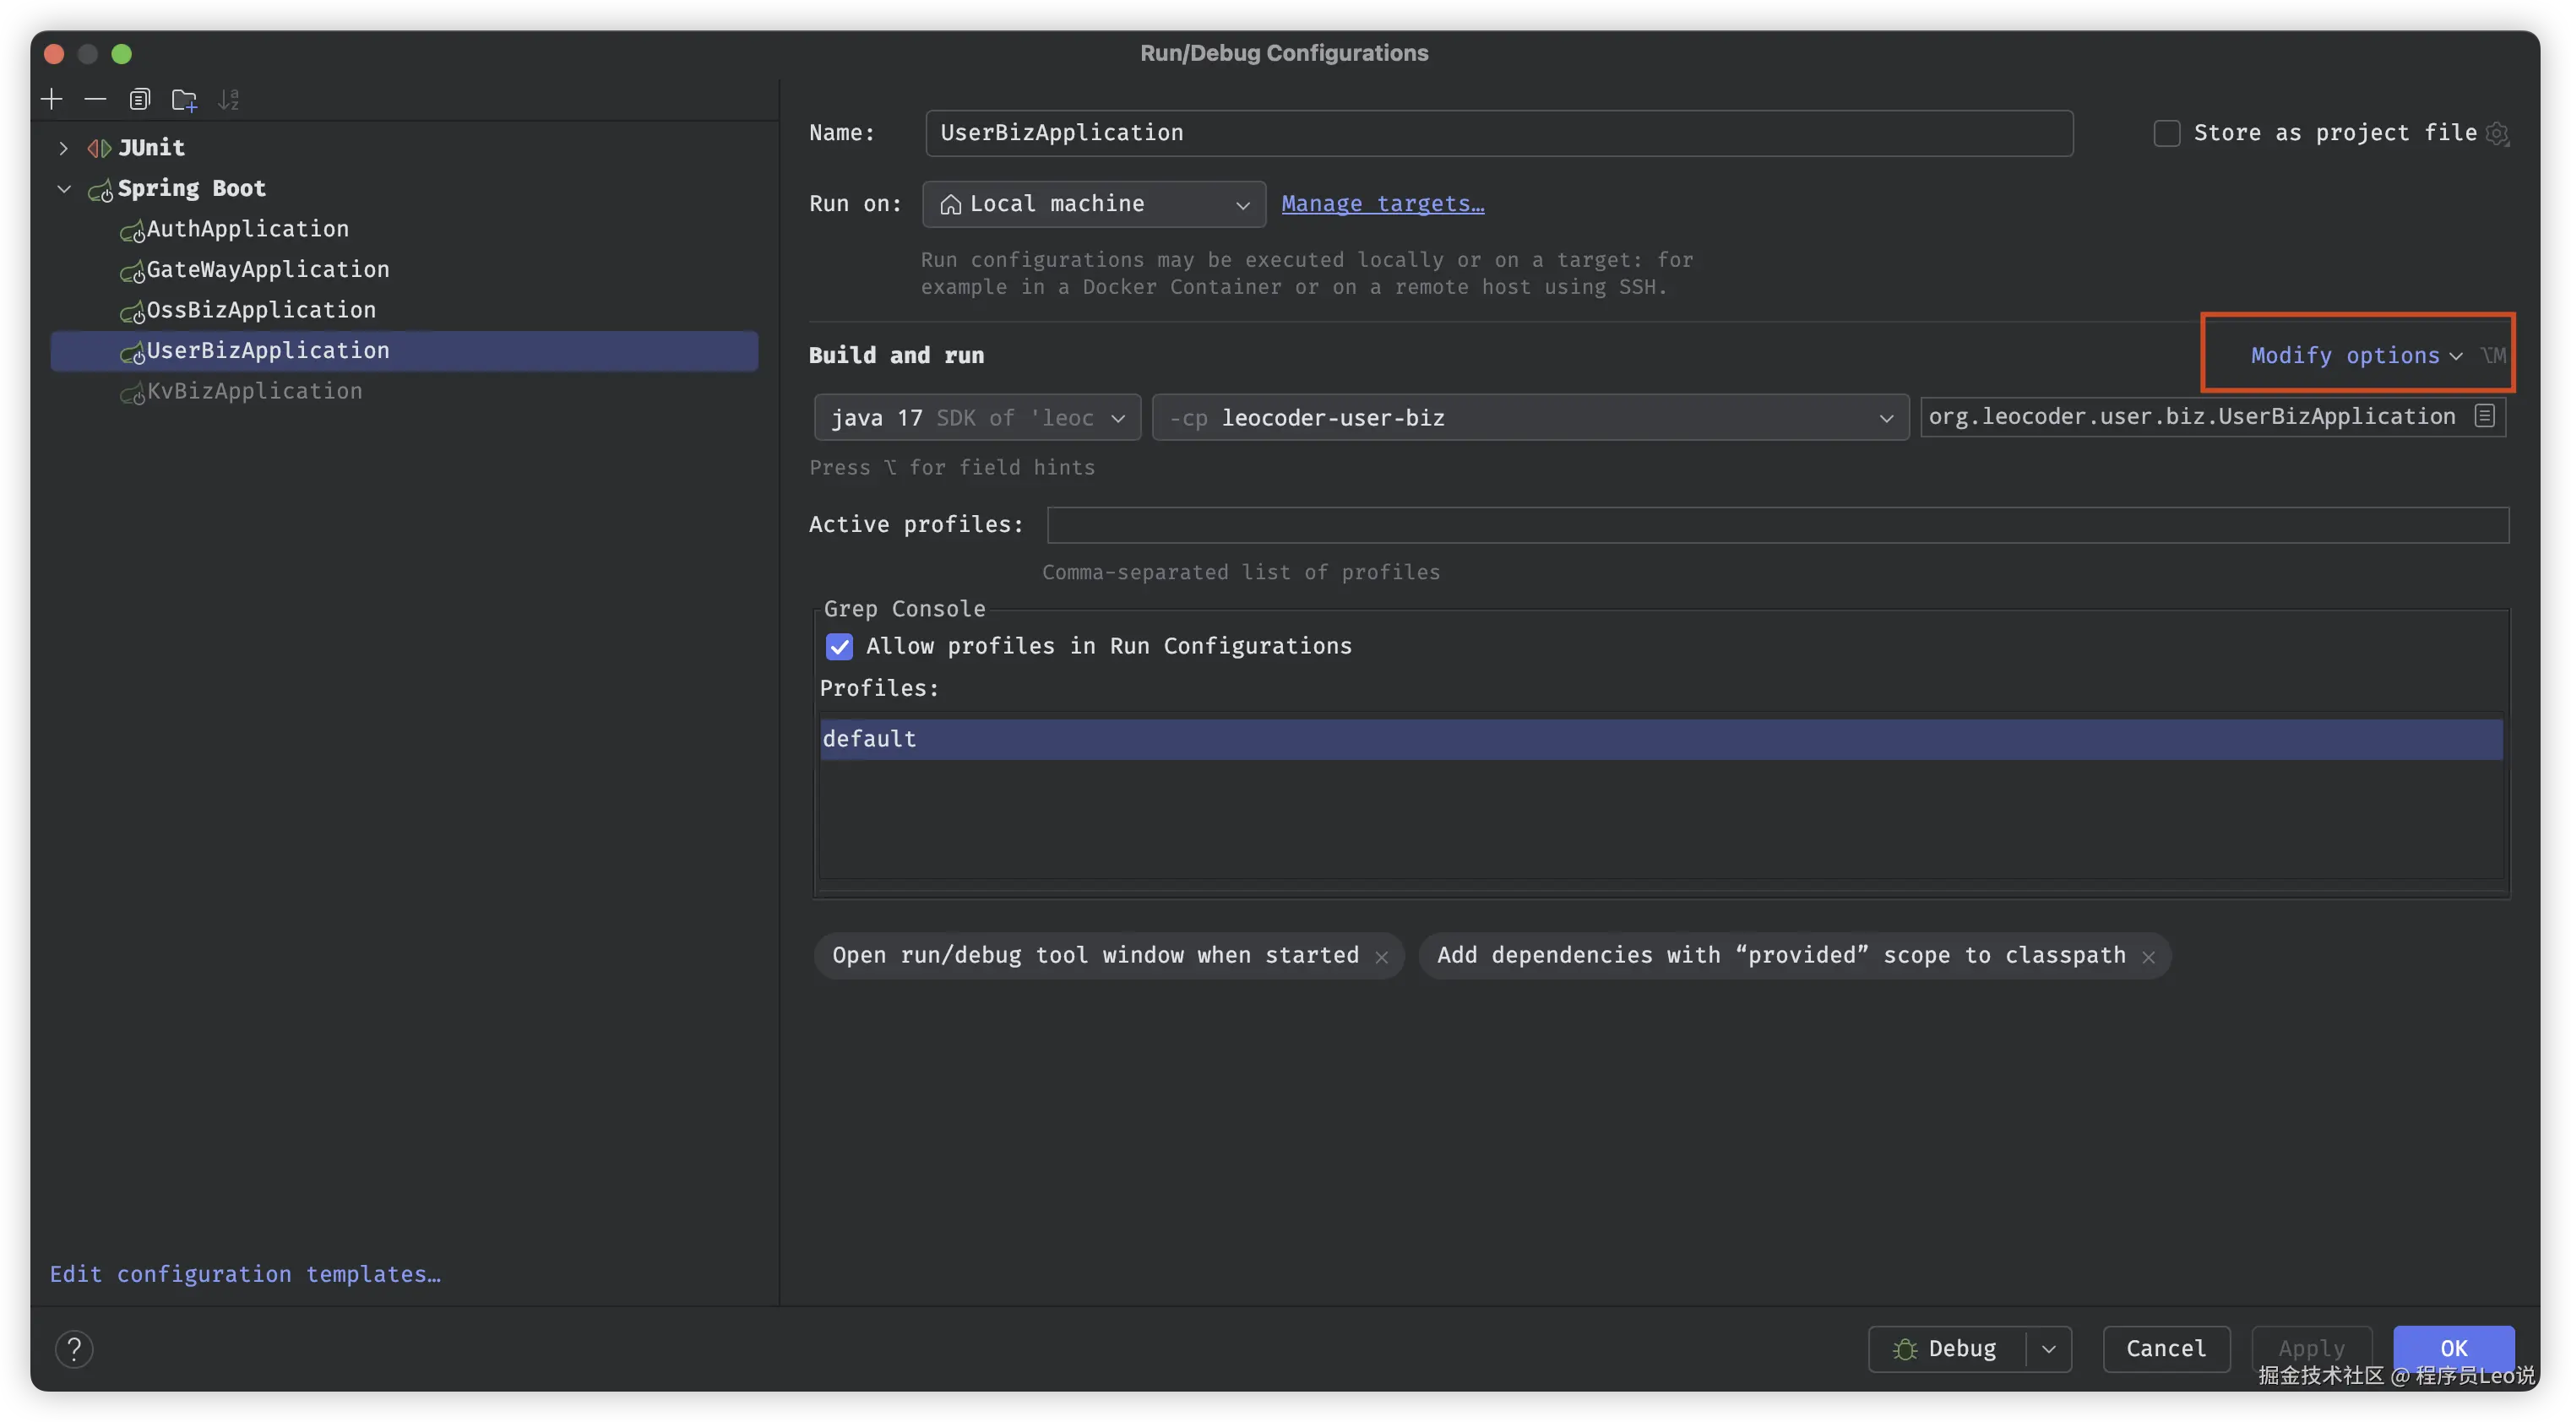Expand the JUnit tree node

pos(64,148)
